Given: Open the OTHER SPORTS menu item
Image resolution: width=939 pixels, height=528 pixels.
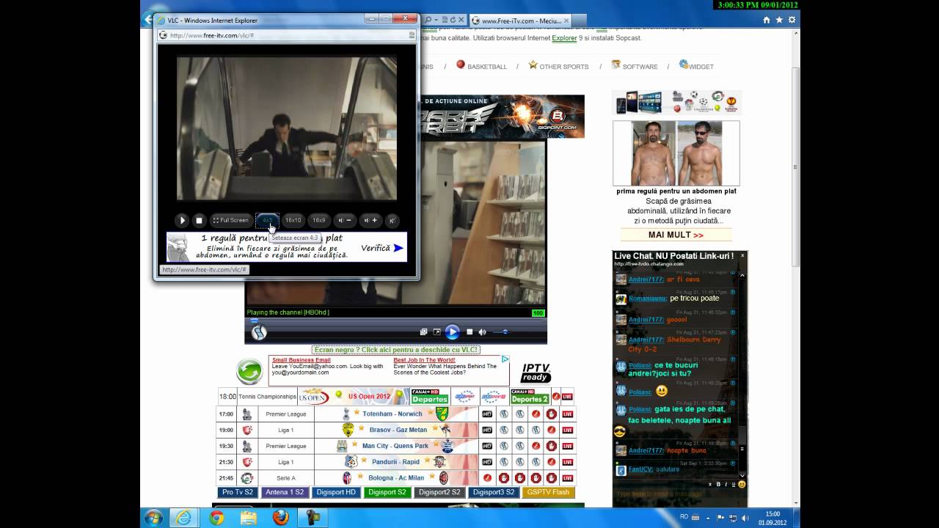Looking at the screenshot, I should pos(558,66).
